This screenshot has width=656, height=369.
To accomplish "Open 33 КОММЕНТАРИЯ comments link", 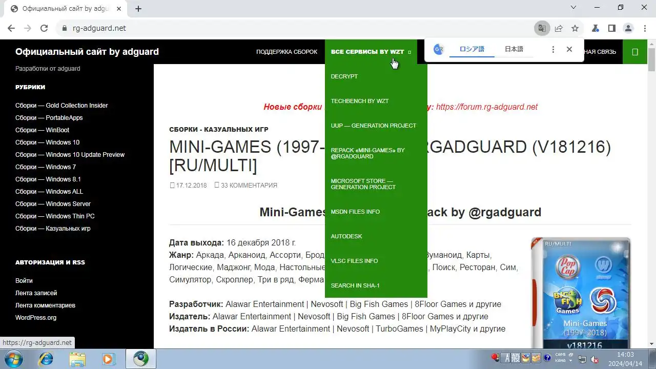I will tap(249, 186).
